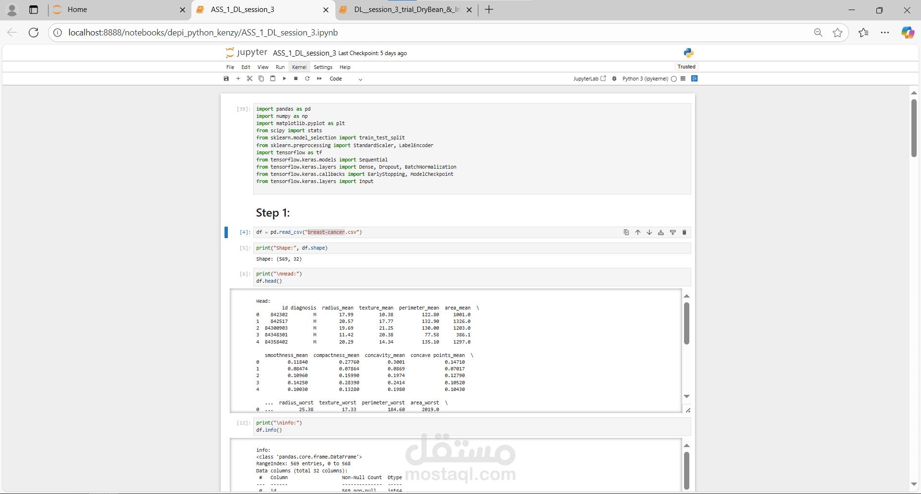921x494 pixels.
Task: Insert a cell below the active cell
Action: pyautogui.click(x=673, y=232)
